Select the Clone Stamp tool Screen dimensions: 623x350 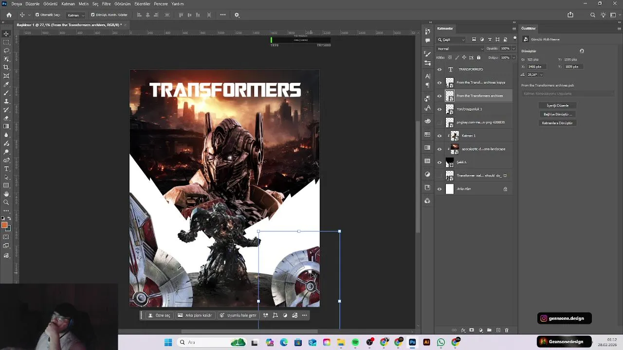click(6, 101)
